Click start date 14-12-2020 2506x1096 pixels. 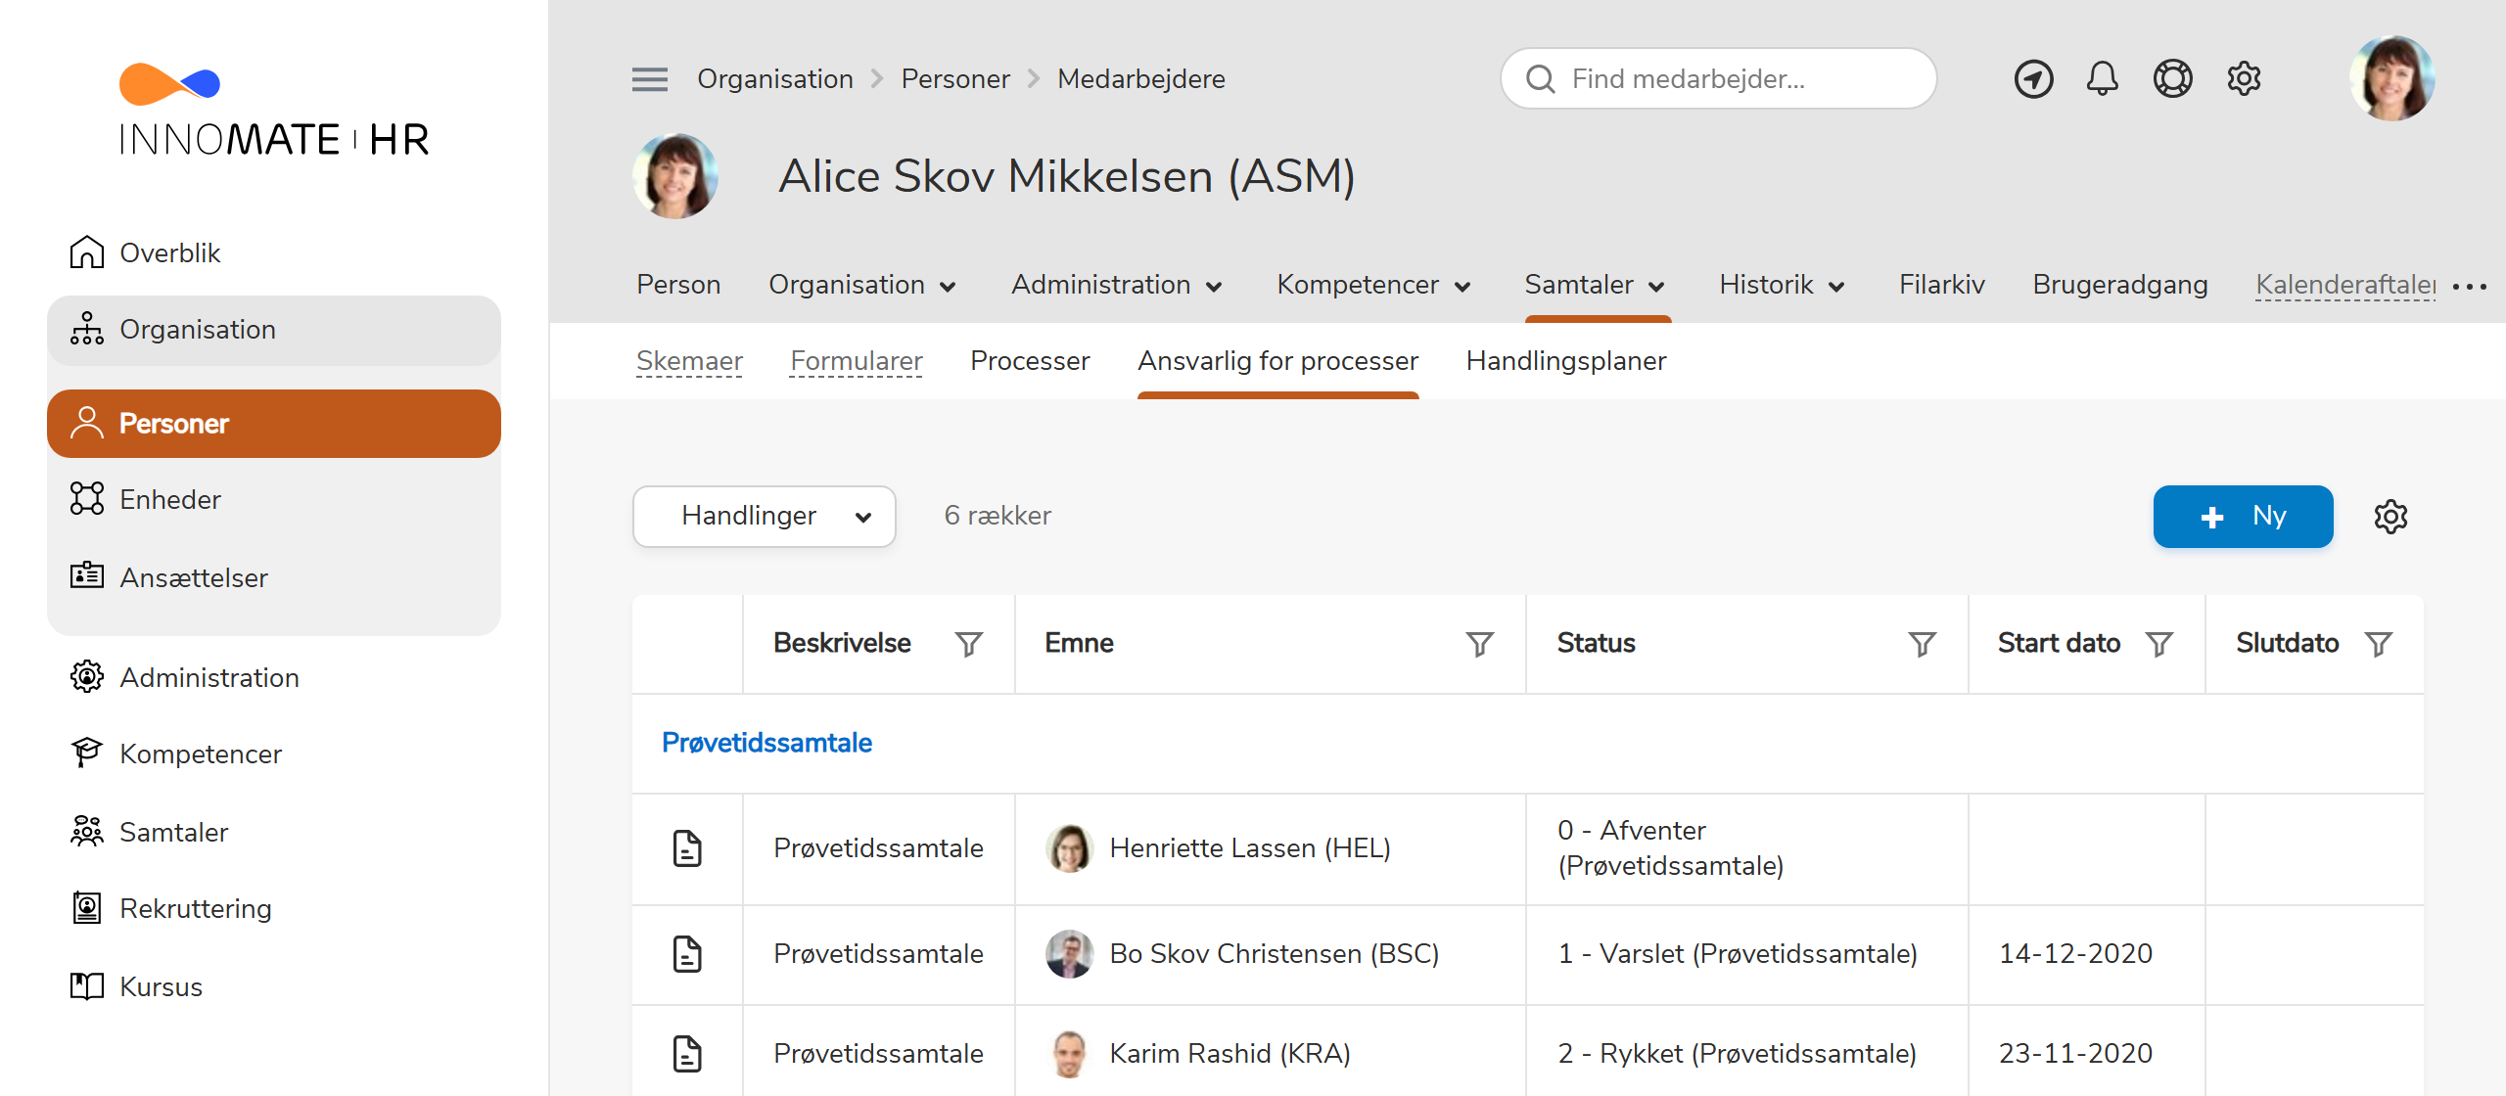(2075, 953)
